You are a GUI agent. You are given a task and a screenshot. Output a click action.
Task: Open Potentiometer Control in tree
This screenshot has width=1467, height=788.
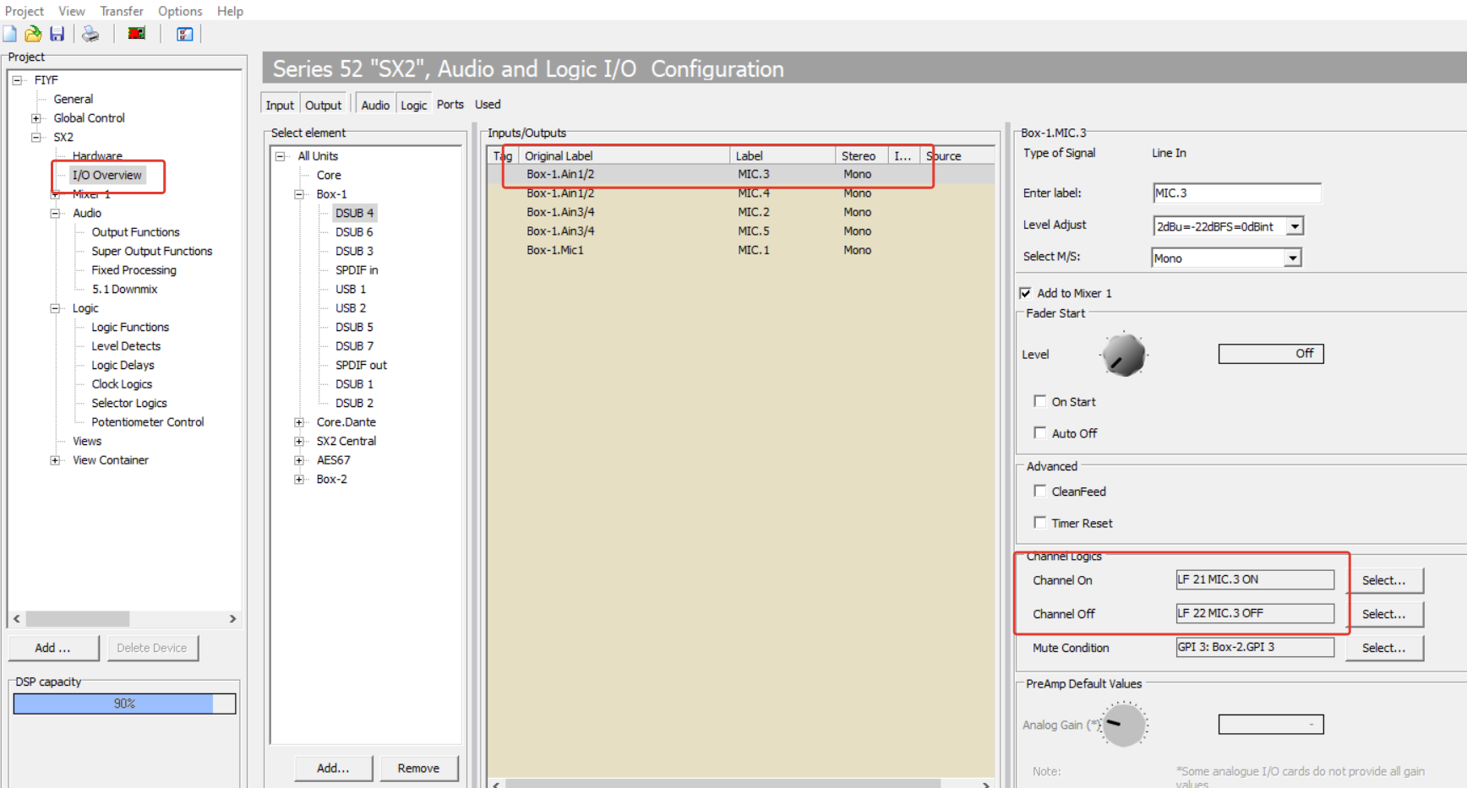[148, 422]
